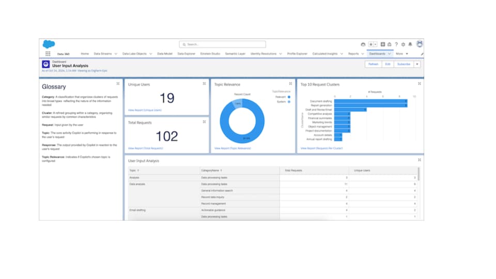Open the More navigation dropdown
Viewport: 496px width, 279px height.
[402, 54]
